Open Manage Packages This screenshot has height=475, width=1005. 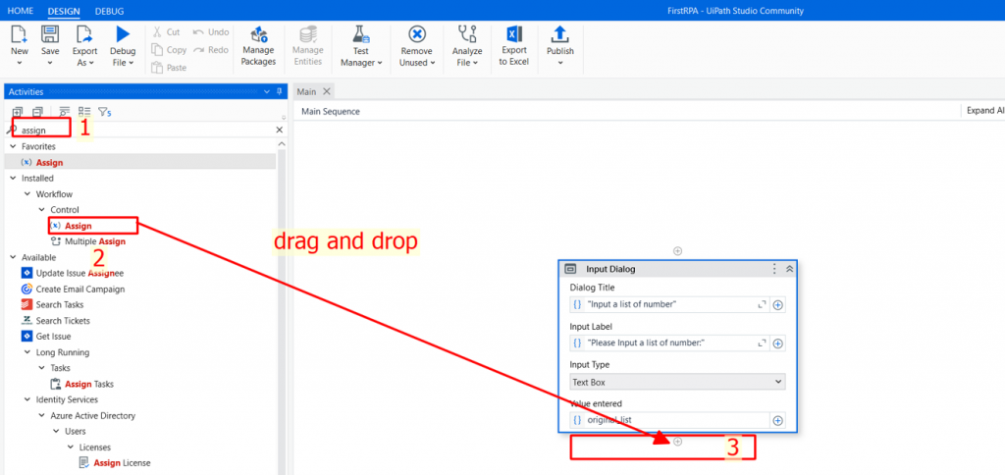(258, 46)
